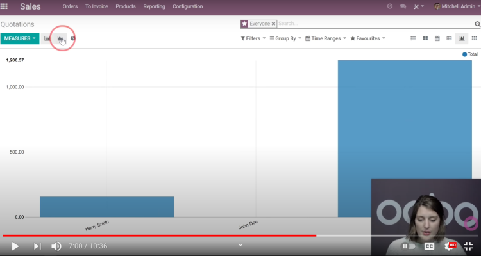This screenshot has height=256, width=481.
Task: Open the activities clock icon
Action: point(390,6)
